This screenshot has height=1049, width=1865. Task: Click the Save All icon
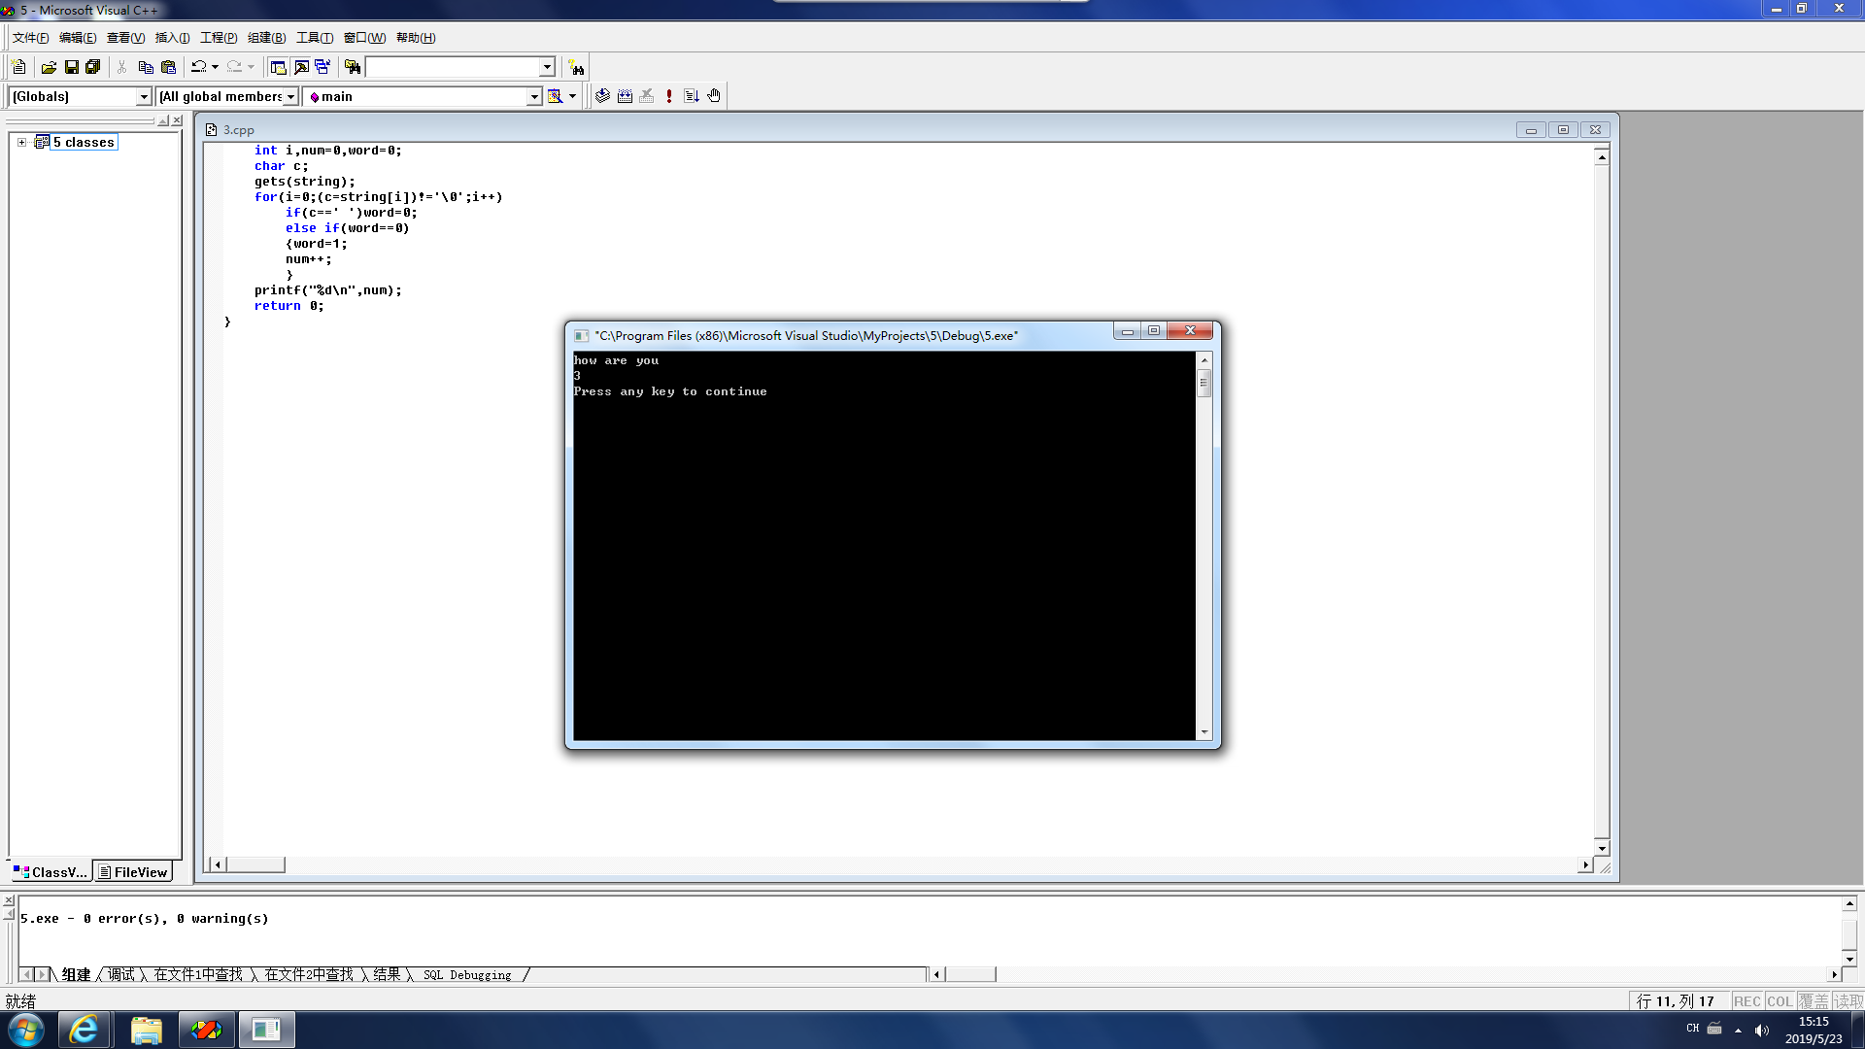point(93,67)
